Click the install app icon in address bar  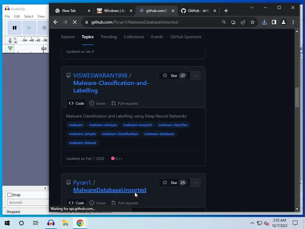234,22
